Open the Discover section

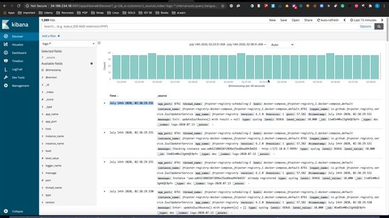[18, 36]
